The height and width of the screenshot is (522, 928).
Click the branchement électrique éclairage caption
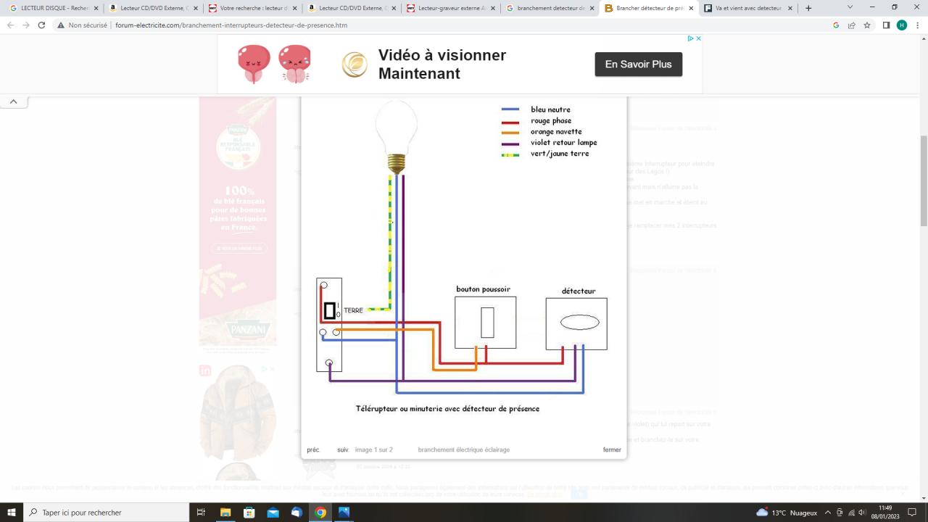tap(464, 449)
